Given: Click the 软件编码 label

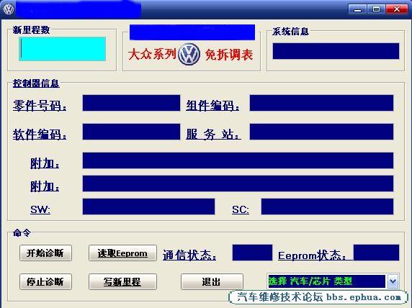Looking at the screenshot, I should [40, 135].
